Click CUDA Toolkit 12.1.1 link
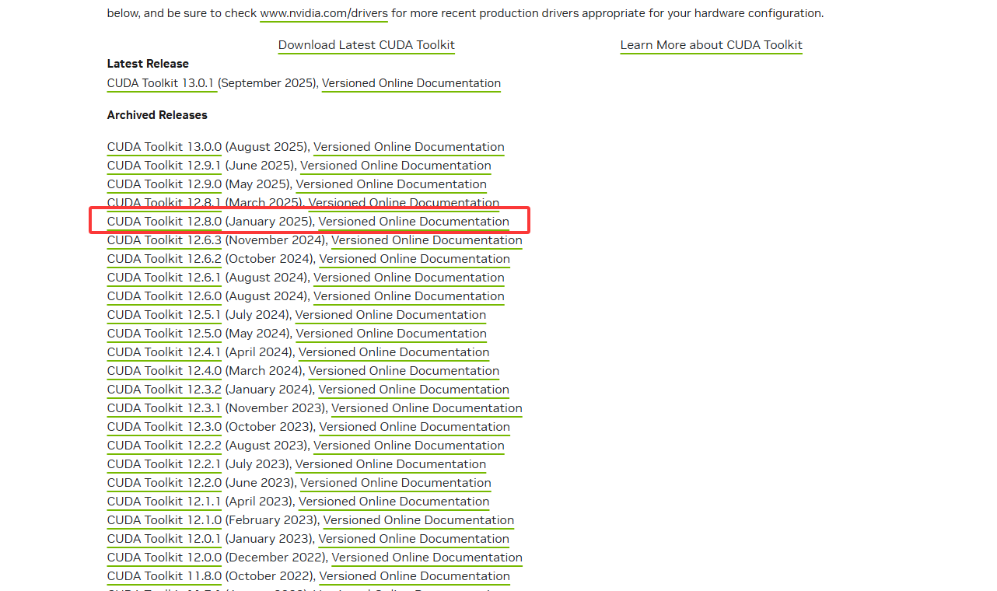 [164, 502]
